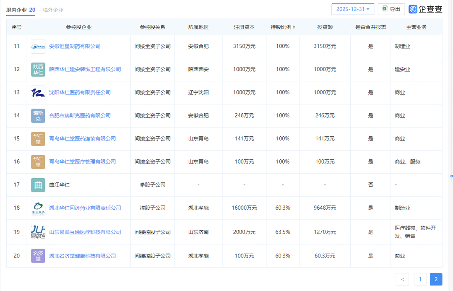Export the table with 导出 button
Image resolution: width=453 pixels, height=291 pixels.
(x=391, y=9)
